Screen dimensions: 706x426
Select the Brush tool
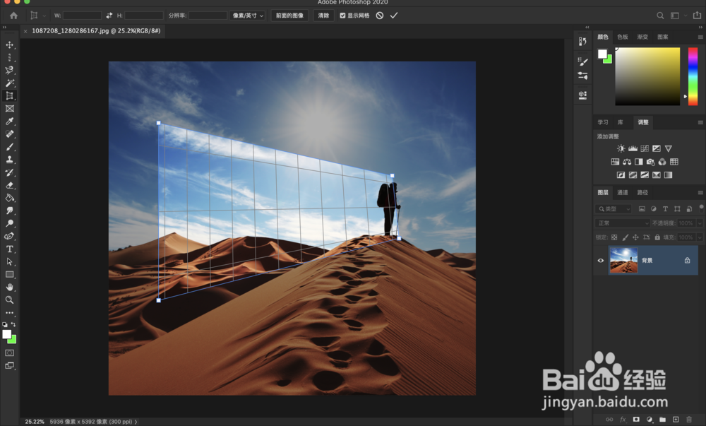(9, 147)
